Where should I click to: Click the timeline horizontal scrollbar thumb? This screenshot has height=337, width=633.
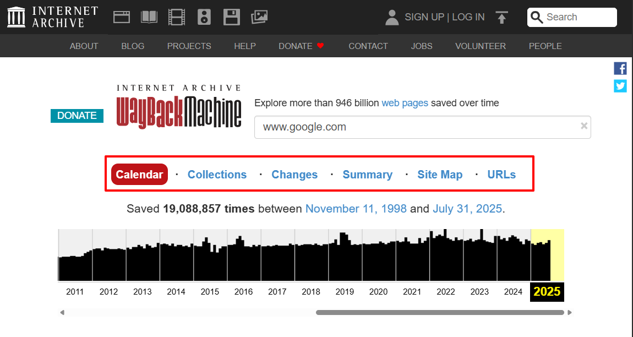pos(440,312)
